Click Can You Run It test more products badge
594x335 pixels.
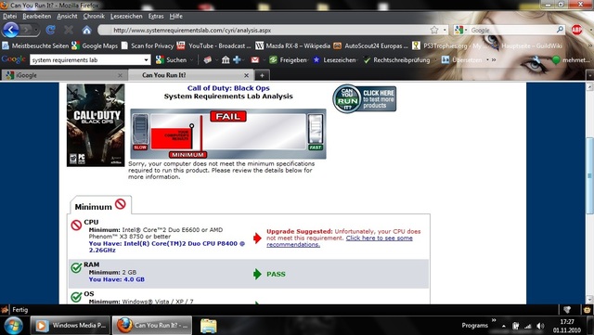pos(365,98)
